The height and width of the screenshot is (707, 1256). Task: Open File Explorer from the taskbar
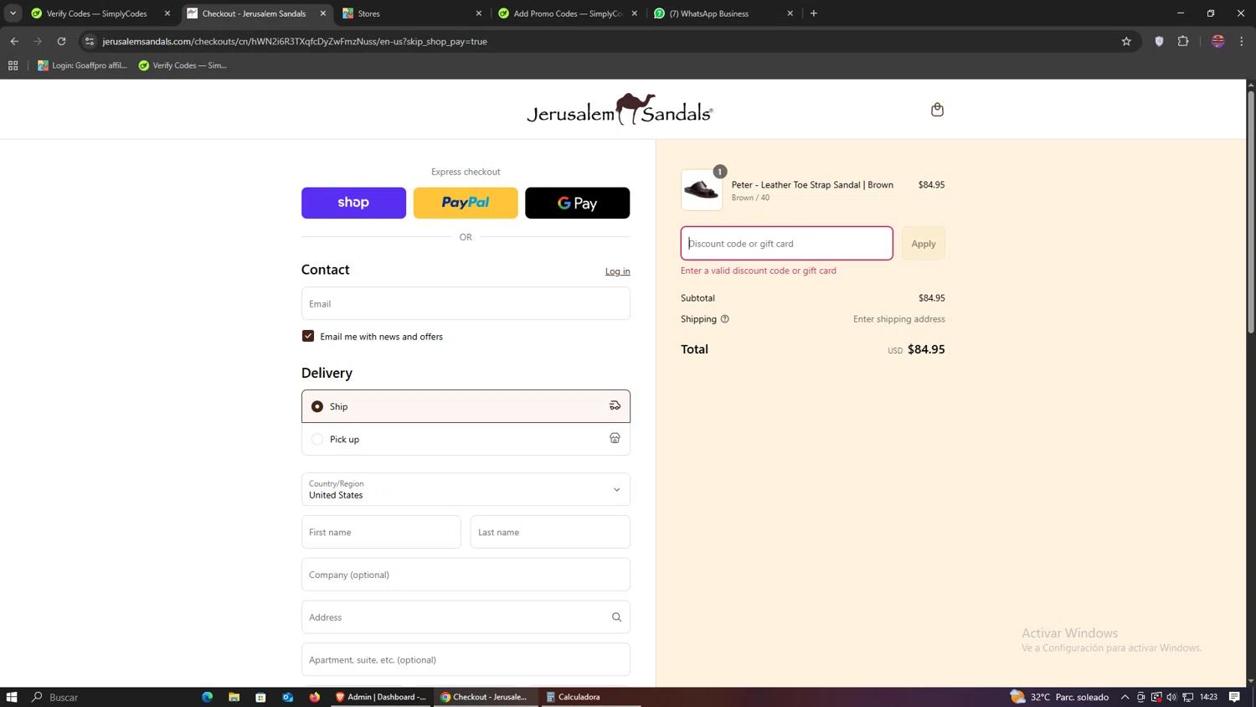pyautogui.click(x=234, y=697)
